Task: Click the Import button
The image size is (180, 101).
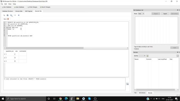Action: [156, 14]
